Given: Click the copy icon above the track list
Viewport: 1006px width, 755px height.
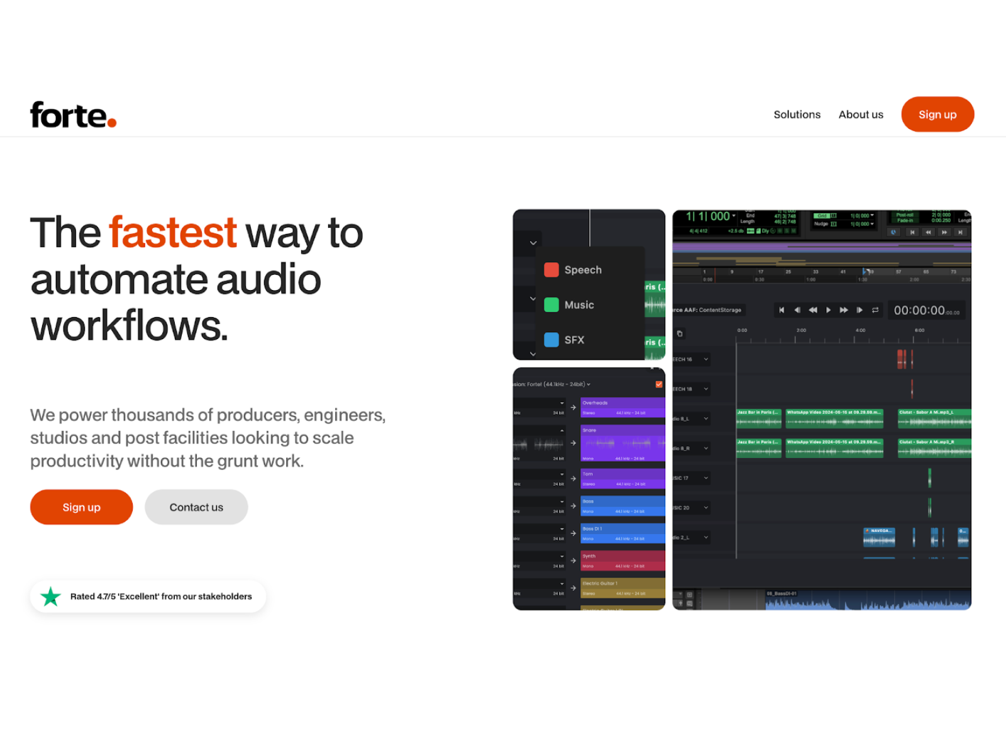Looking at the screenshot, I should (680, 333).
